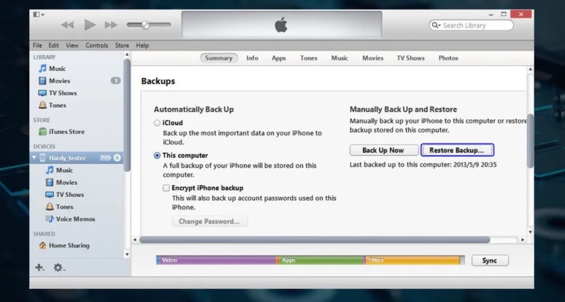
Task: Click the horizontal scroll right arrow
Action: tap(523, 240)
